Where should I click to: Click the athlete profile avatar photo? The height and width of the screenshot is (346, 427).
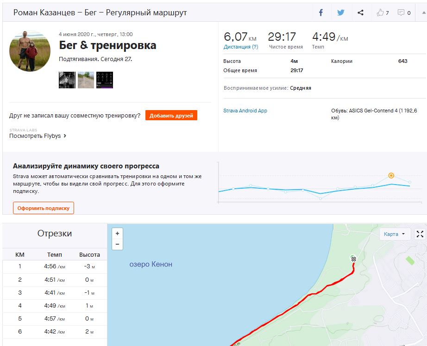pos(30,51)
